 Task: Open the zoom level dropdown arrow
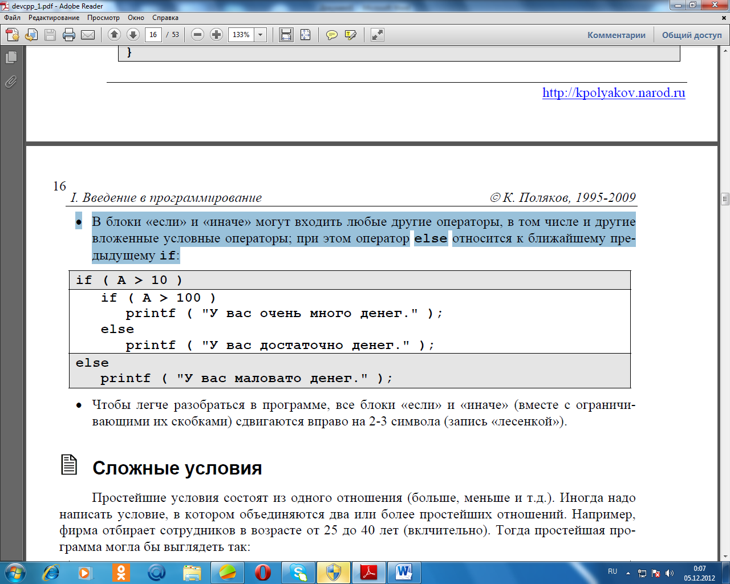[261, 35]
